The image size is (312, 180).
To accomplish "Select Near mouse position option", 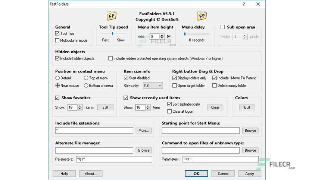I will point(57,86).
